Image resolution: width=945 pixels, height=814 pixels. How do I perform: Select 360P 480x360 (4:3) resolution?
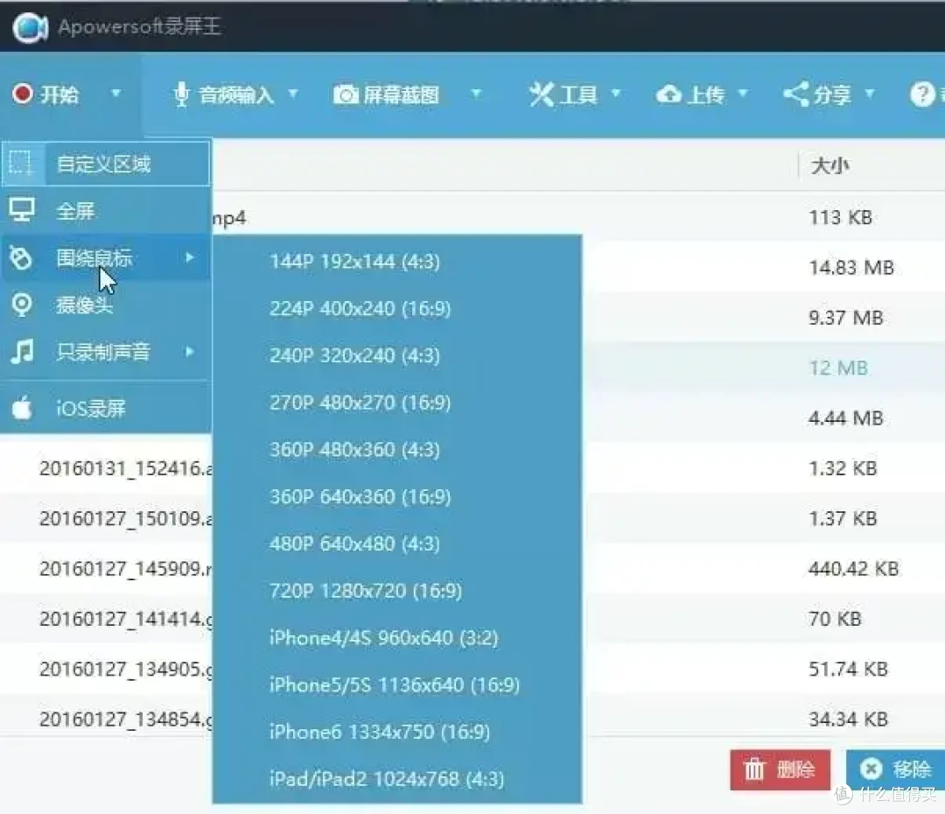pyautogui.click(x=397, y=450)
